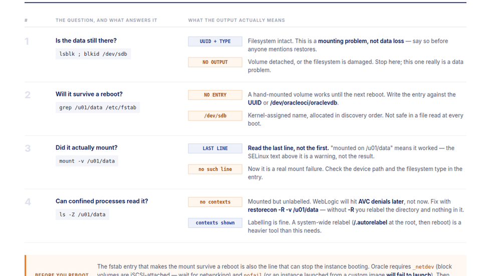Click the heading 'Is the data still there?'

click(86, 40)
